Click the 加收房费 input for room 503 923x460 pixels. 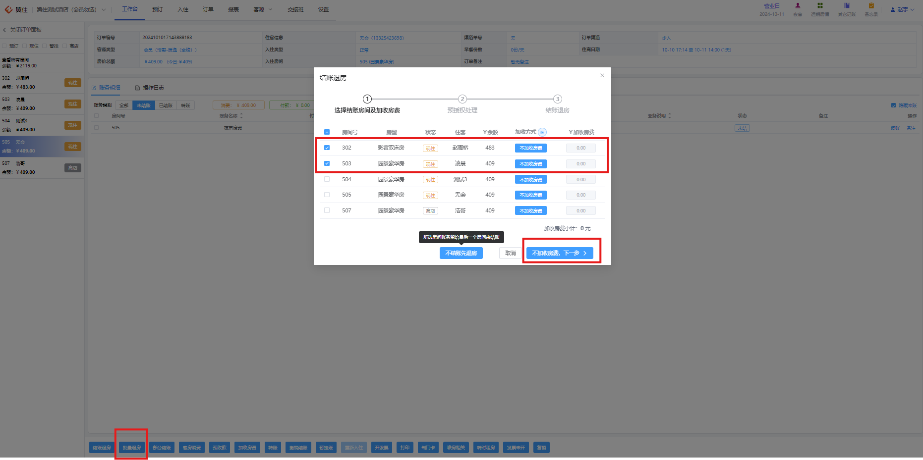pos(581,164)
